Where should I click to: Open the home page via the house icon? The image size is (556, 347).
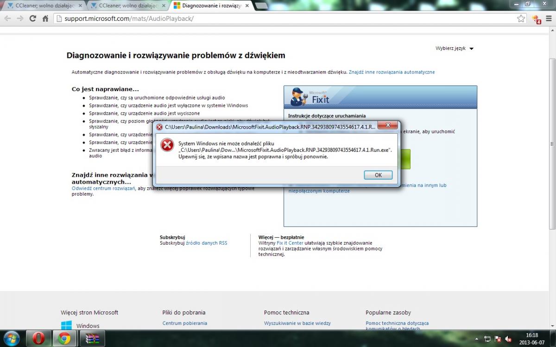(x=45, y=19)
